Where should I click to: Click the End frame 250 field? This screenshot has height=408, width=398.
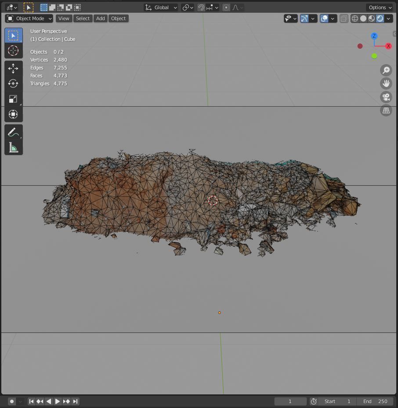point(375,401)
